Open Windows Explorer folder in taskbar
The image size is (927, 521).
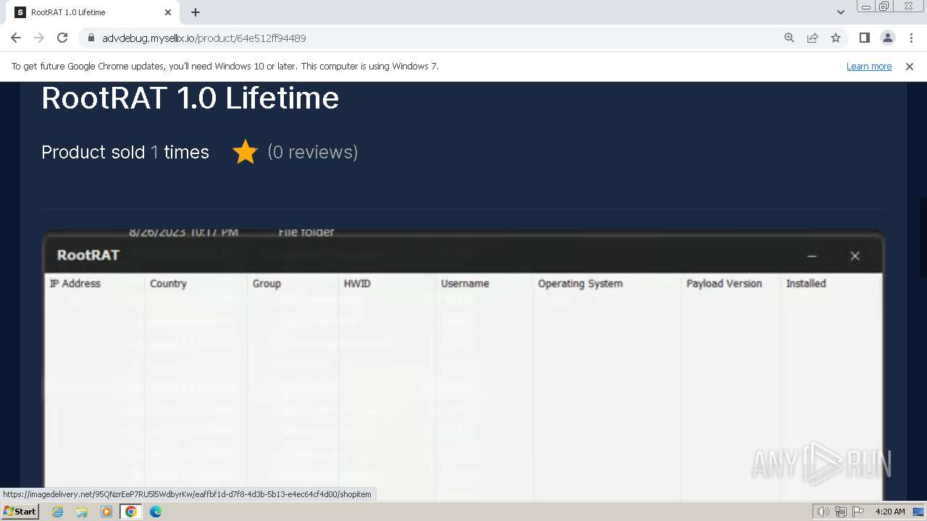[82, 512]
